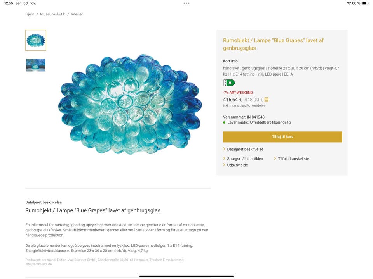Expand Detaljeret beskrivelse section
This screenshot has width=373, height=279.
245,149
